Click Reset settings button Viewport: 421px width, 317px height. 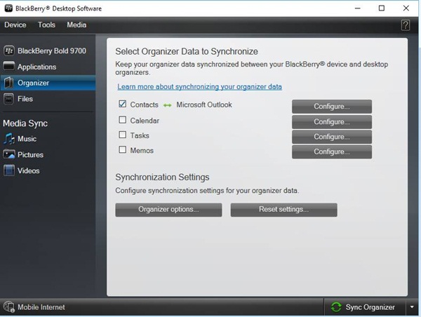pos(283,210)
